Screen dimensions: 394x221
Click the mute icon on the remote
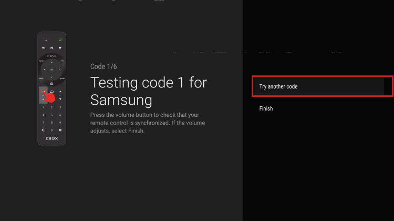click(43, 130)
